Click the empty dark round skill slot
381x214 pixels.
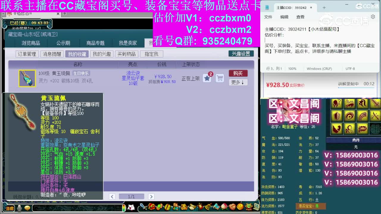[375, 128]
